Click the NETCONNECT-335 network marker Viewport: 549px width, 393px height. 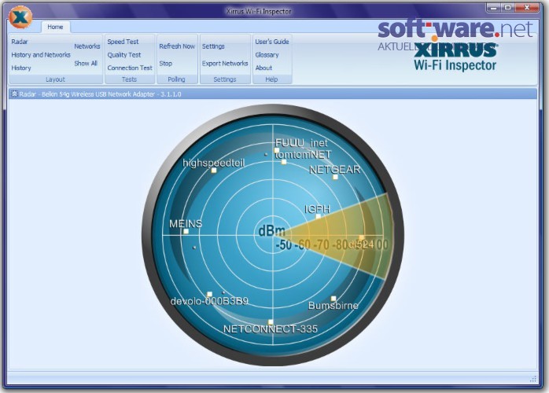[x=271, y=322]
